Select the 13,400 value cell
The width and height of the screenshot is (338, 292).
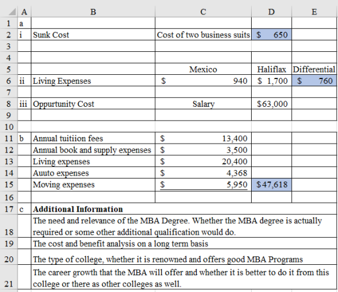click(x=203, y=138)
